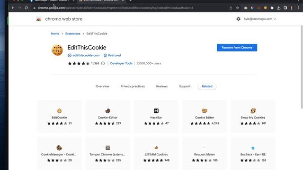Click the EditThisCookie cookie toolbar extension icon
Image resolution: width=303 pixels, height=170 pixels.
point(265,8)
